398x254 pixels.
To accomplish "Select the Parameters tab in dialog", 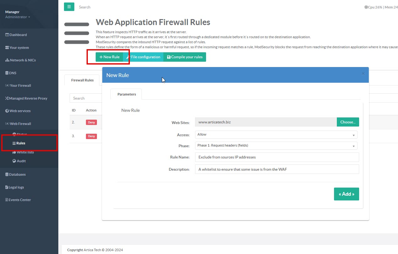I will pyautogui.click(x=126, y=94).
